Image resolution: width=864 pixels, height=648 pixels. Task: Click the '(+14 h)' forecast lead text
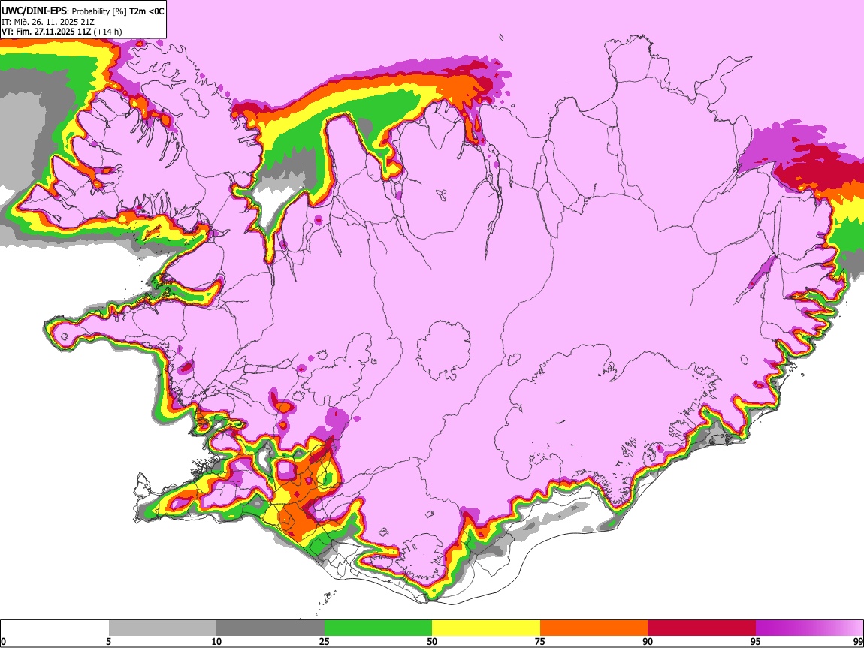tap(107, 32)
